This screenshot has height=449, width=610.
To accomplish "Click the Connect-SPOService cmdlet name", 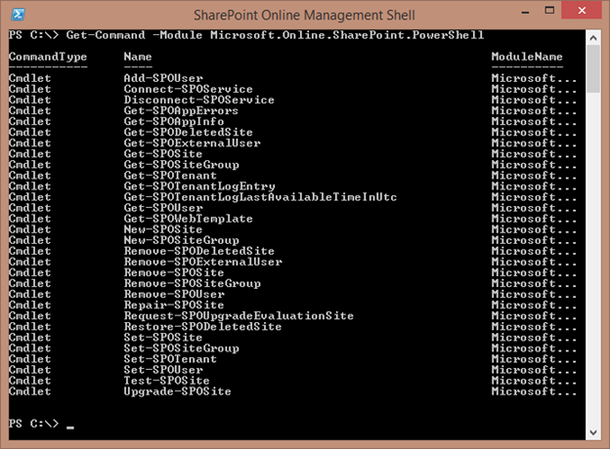I will click(189, 89).
